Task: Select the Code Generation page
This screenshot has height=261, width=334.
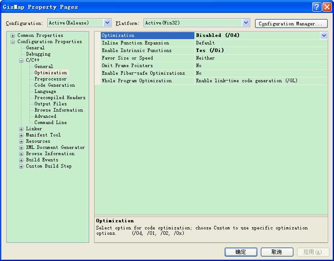Action: [55, 85]
